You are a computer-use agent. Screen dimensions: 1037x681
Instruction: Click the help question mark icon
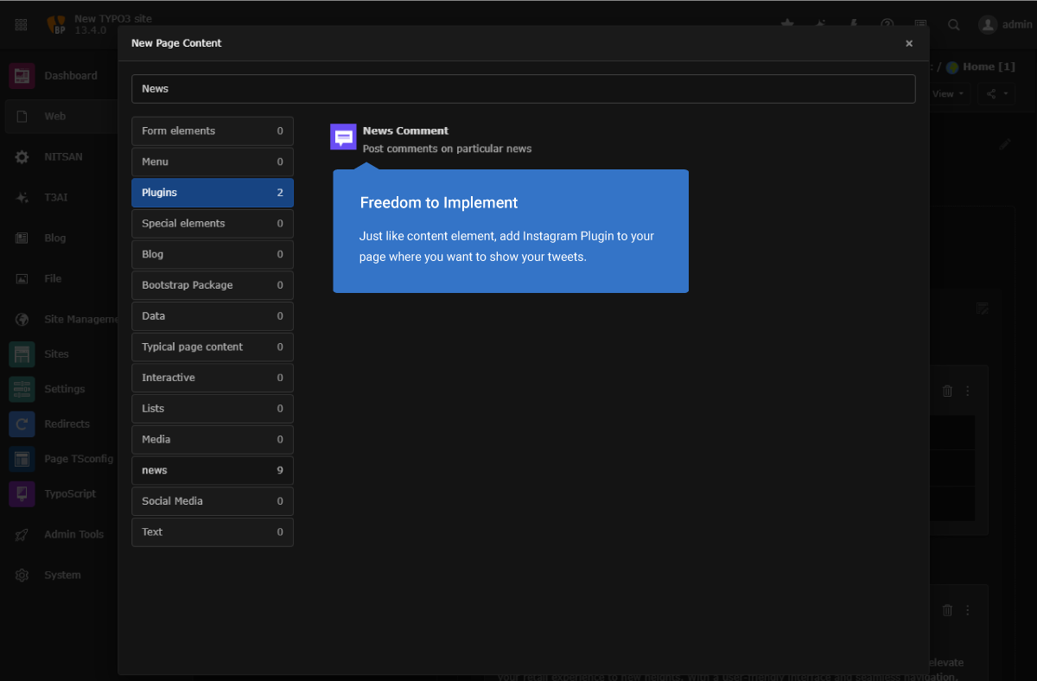(x=887, y=24)
